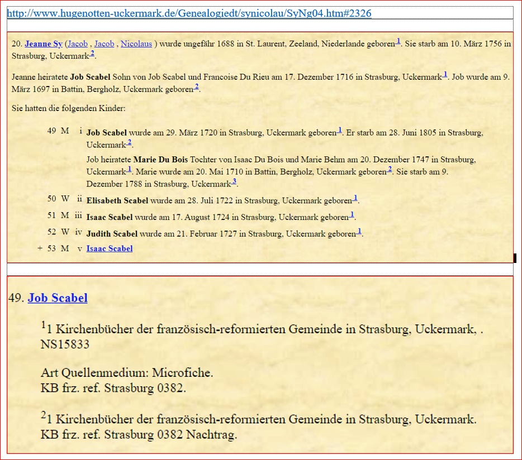This screenshot has height=460, width=522.
Task: Select the bold Job Scabel in child 49 row
Action: pyautogui.click(x=107, y=133)
